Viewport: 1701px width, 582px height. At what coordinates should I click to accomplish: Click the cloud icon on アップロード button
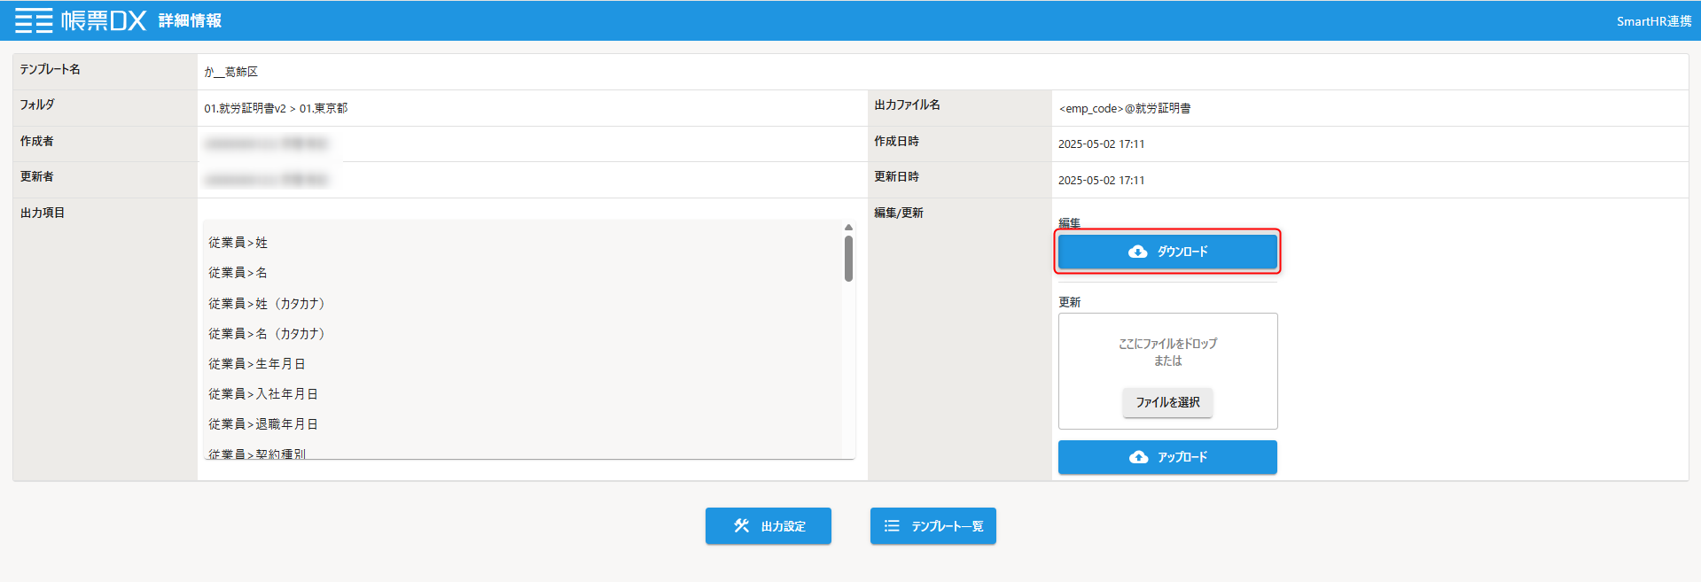point(1138,457)
